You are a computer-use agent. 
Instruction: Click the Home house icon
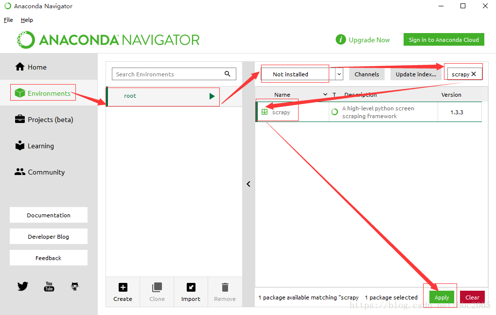click(20, 67)
